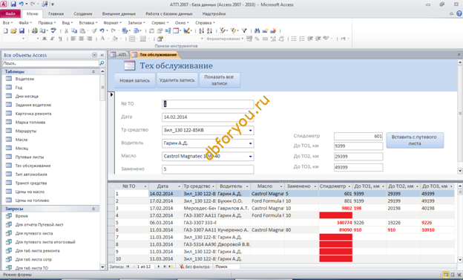463x280 pixels.
Task: Switch to the Создание ribbon tab
Action: (83, 14)
